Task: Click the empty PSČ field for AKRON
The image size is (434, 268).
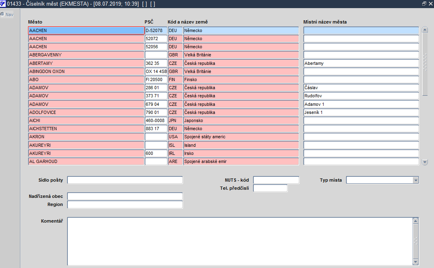Action: click(156, 137)
